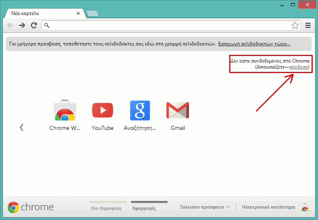Expand the Έκλεισαν πρόσφατα dropdown
Viewport: 318px width, 220px height.
point(204,207)
